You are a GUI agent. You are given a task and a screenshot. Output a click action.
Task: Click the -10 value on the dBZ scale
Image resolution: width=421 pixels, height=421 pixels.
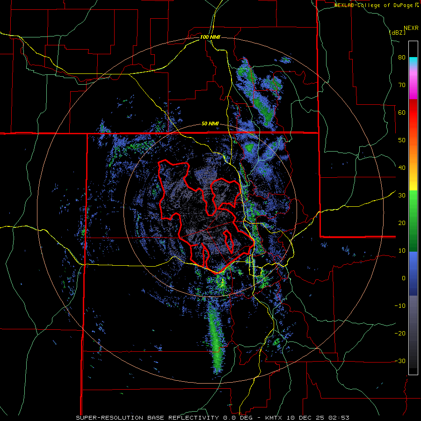(400, 306)
